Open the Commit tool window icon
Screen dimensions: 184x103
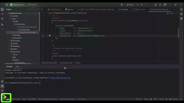click(x=2, y=14)
